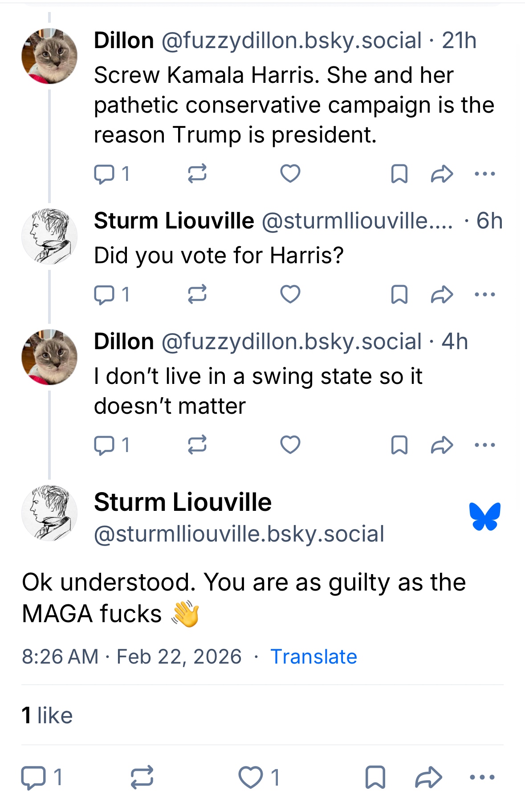Translate the main post
525x811 pixels.
[313, 657]
